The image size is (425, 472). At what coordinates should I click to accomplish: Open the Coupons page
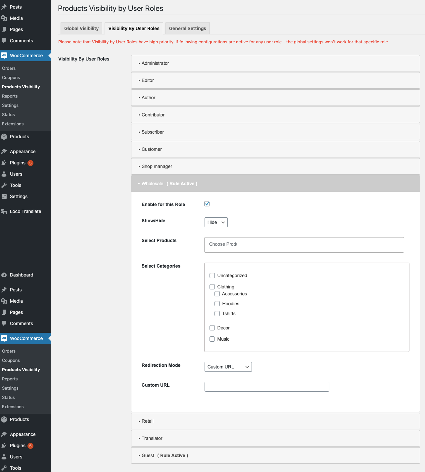tap(11, 77)
